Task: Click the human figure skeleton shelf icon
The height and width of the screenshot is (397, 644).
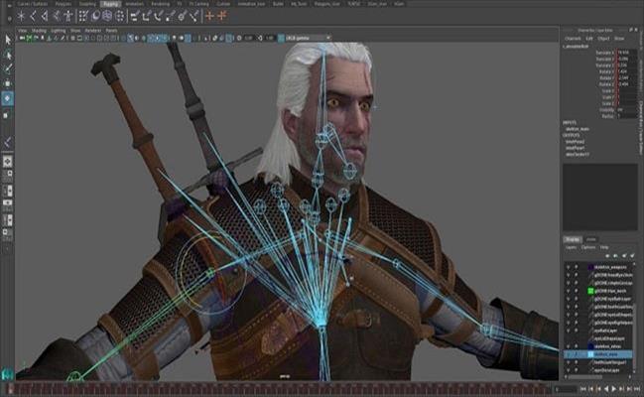Action: pyautogui.click(x=67, y=16)
